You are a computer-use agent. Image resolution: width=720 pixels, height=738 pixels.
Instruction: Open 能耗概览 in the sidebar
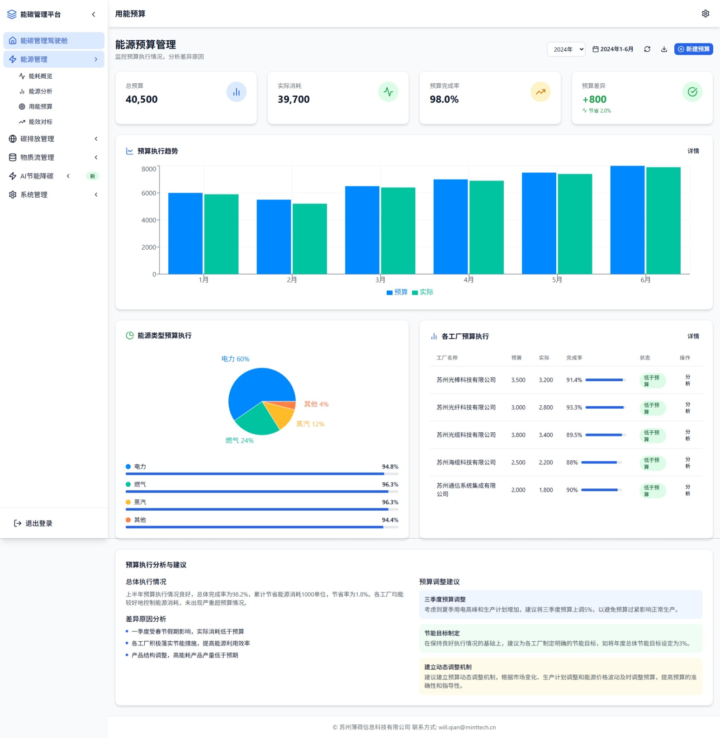point(40,76)
